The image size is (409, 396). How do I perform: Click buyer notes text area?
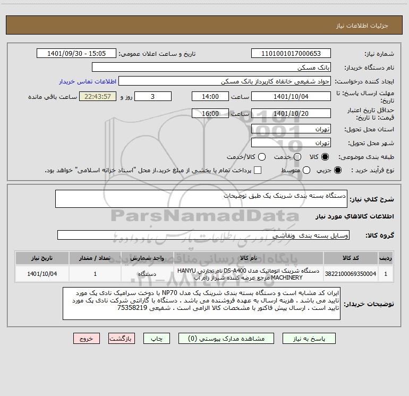201,304
